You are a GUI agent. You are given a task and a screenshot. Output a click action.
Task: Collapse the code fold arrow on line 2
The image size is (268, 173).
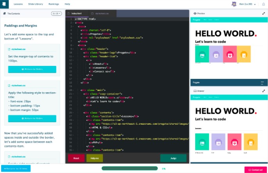pyautogui.click(x=71, y=22)
